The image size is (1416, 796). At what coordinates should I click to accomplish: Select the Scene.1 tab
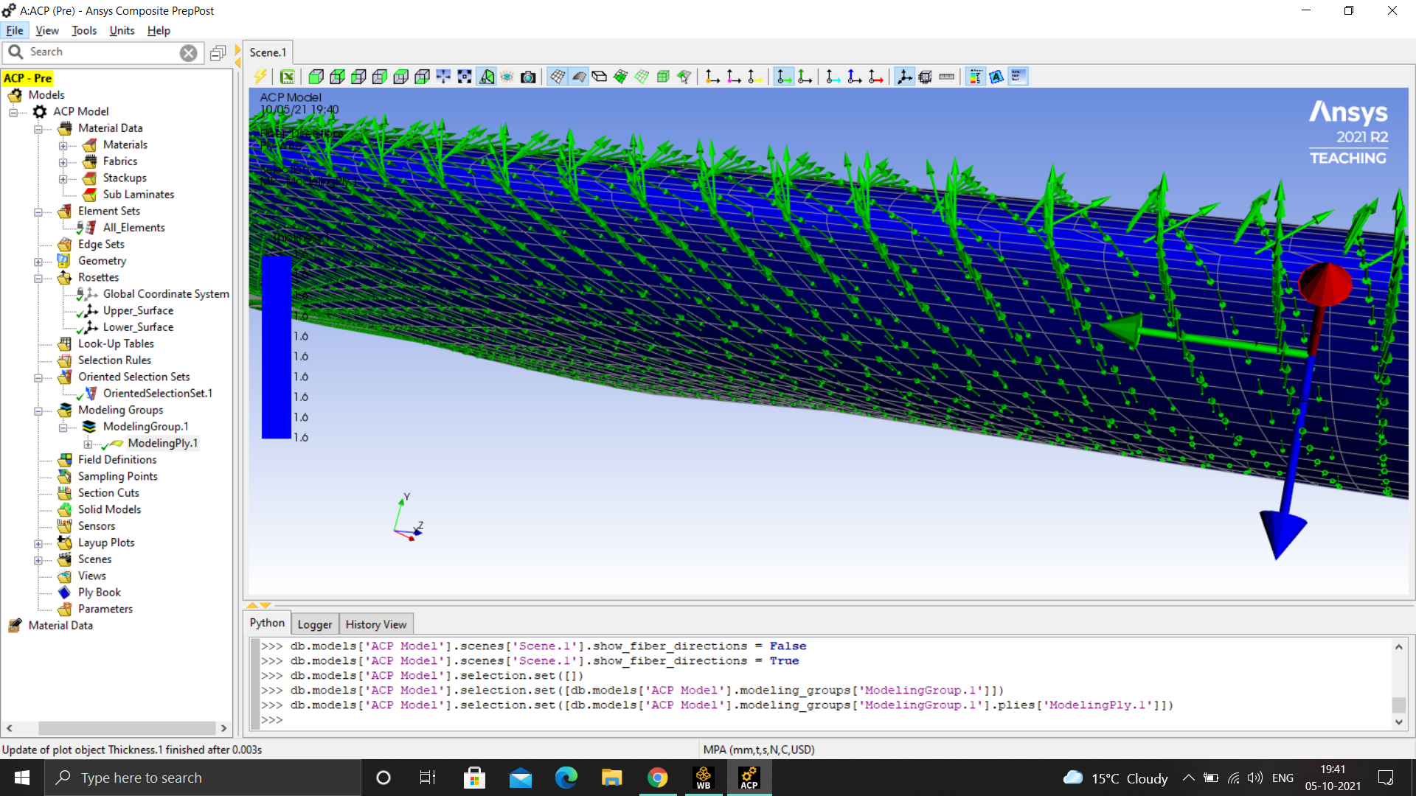pyautogui.click(x=268, y=52)
